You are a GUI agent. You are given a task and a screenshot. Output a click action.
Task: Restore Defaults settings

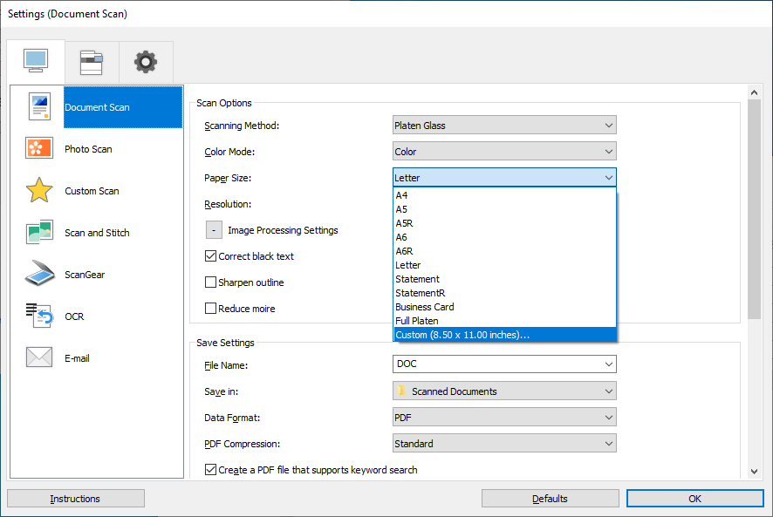(550, 498)
